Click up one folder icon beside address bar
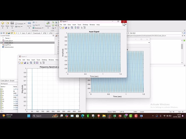The width and height of the screenshot is (186, 139). [x=6, y=33]
